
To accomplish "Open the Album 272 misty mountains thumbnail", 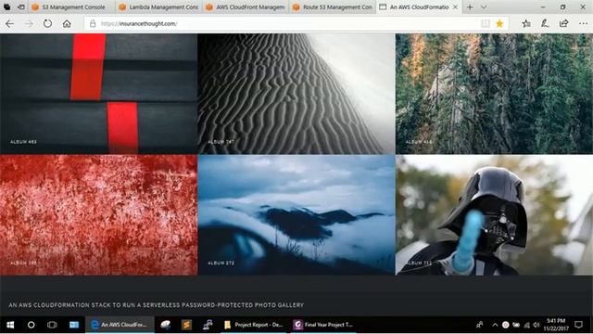I will click(x=296, y=214).
